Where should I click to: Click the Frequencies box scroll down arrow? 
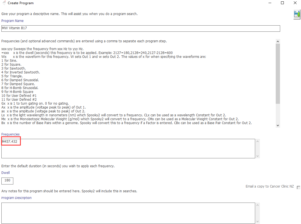click(x=257, y=156)
